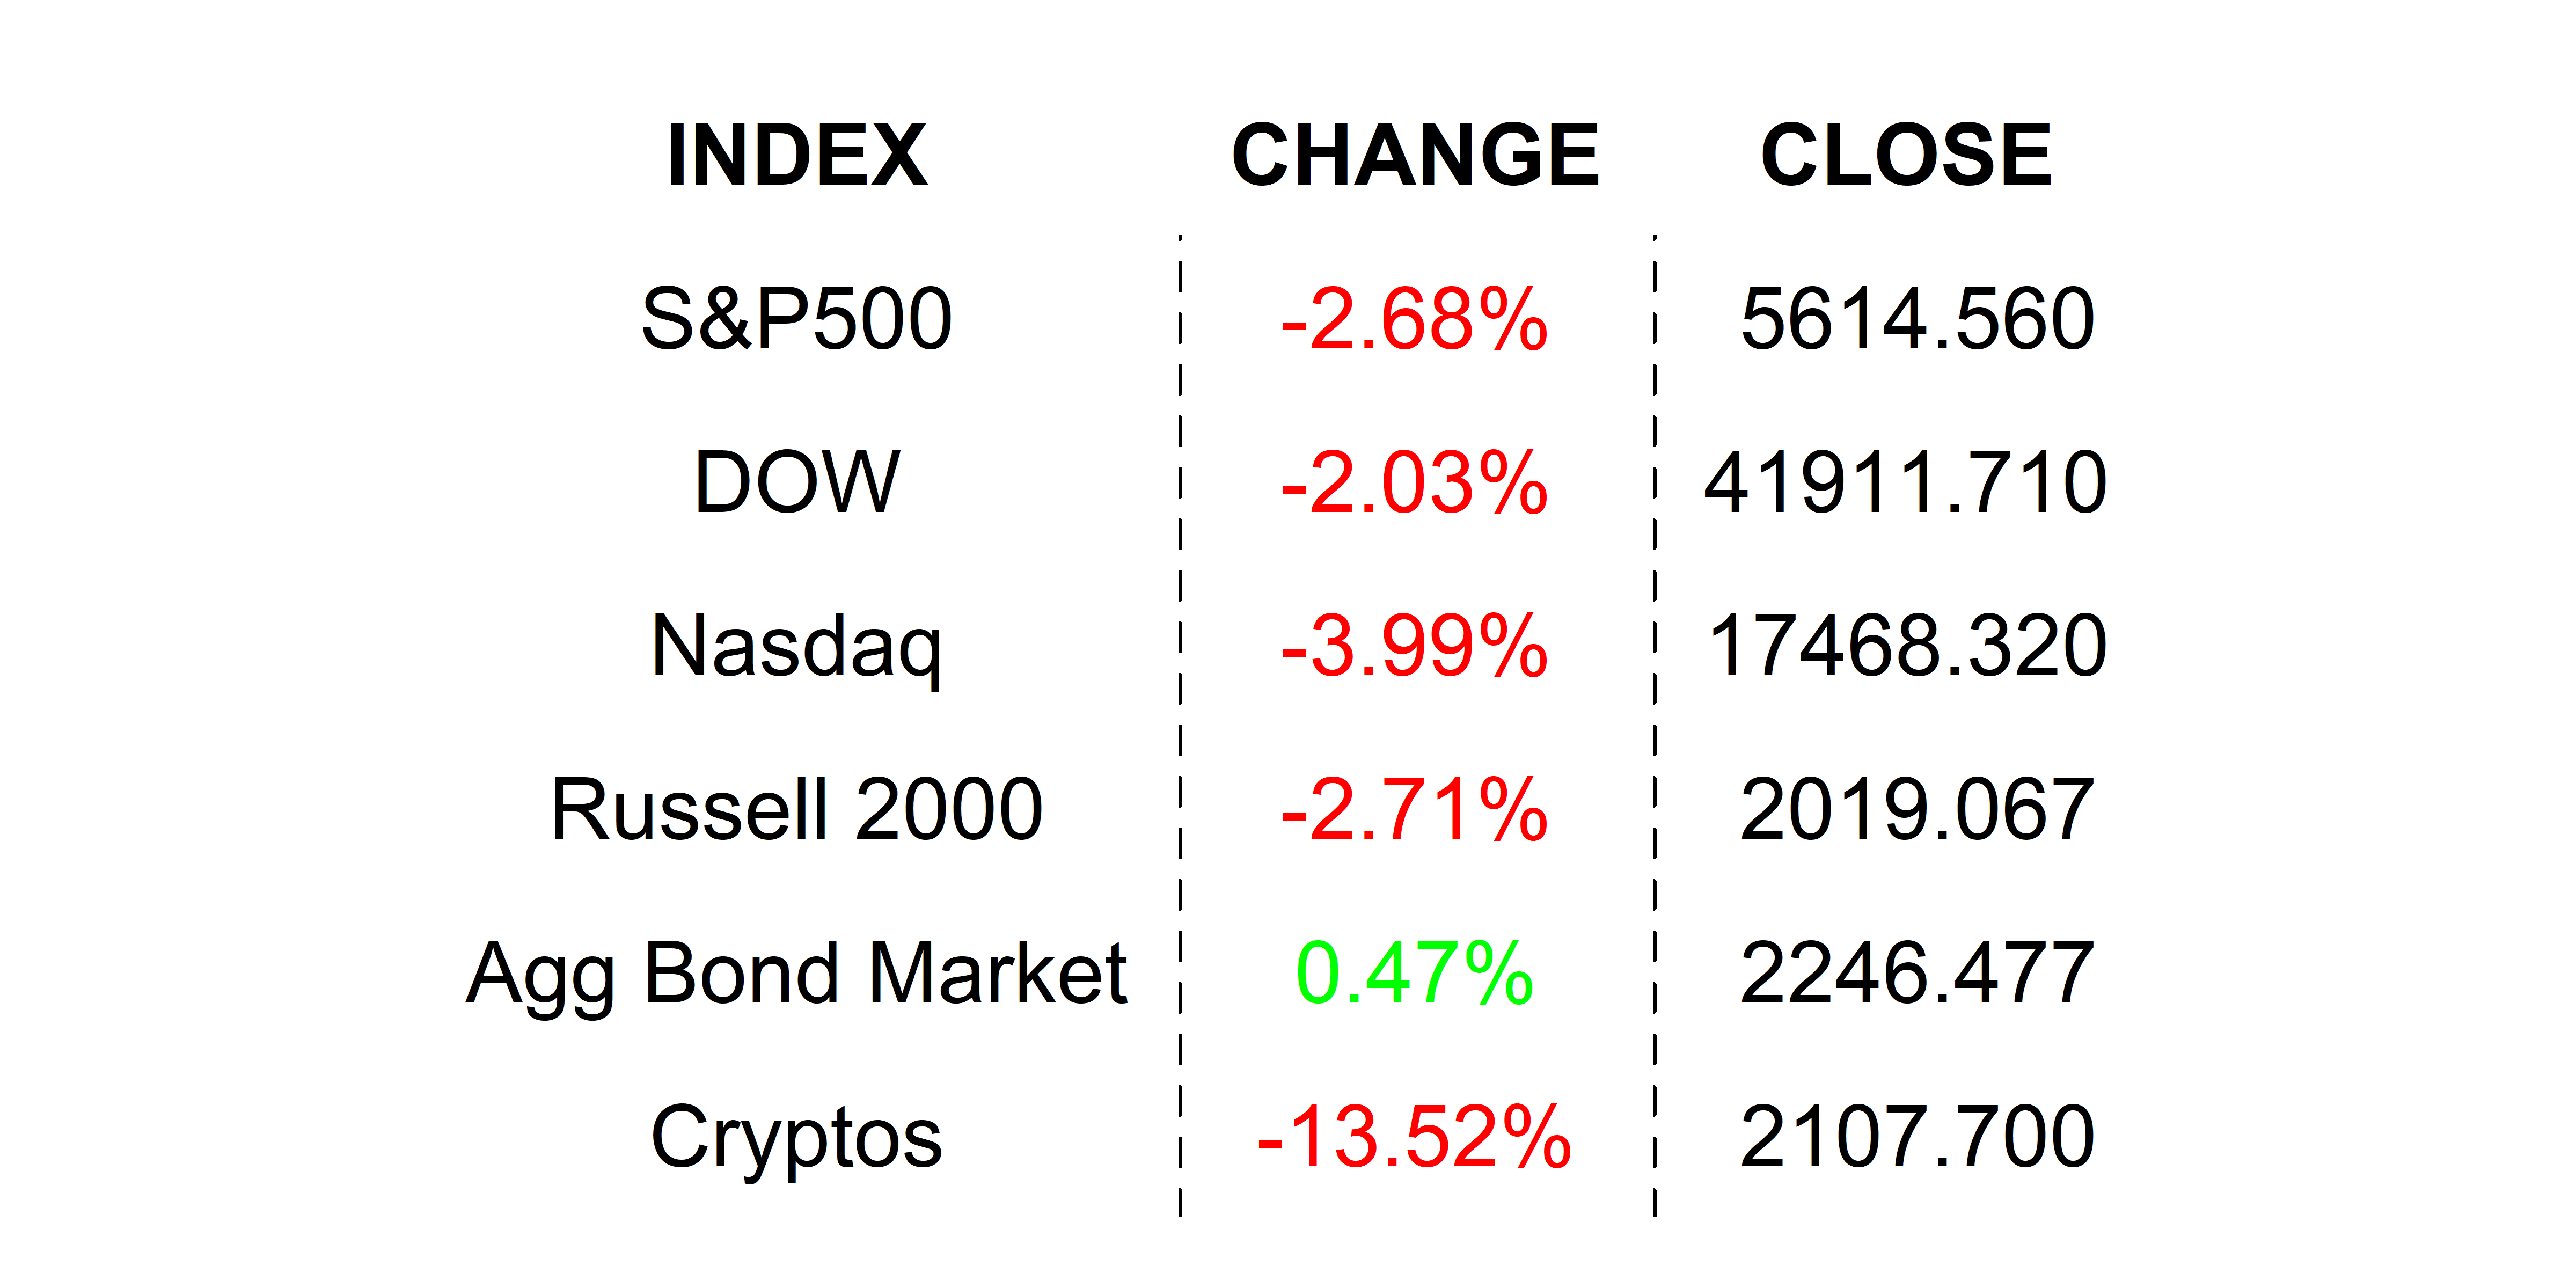Select the DOW index name
Viewport: 2576px width, 1288px height.
[x=797, y=482]
